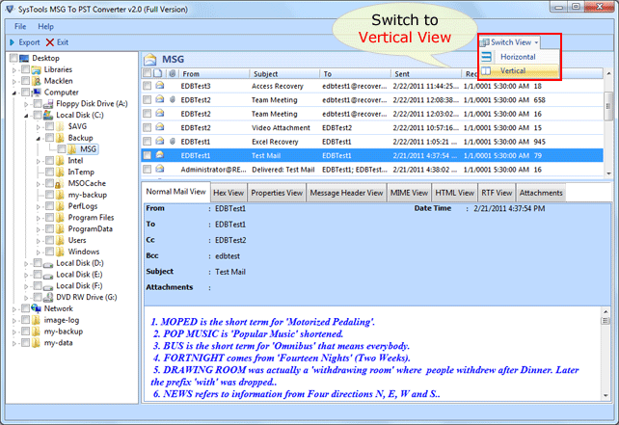Expand the my-backup node under Network
Screen dimensions: 619x425
(14, 332)
